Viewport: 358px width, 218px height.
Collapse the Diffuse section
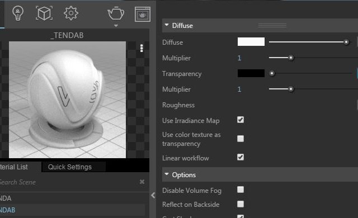167,25
